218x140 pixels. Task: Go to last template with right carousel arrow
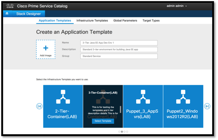207,106
